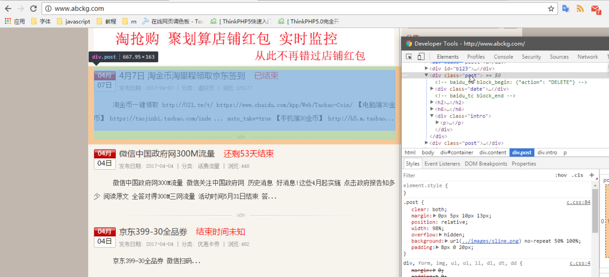Expand the padding shorthand in .post rule

coord(438,248)
